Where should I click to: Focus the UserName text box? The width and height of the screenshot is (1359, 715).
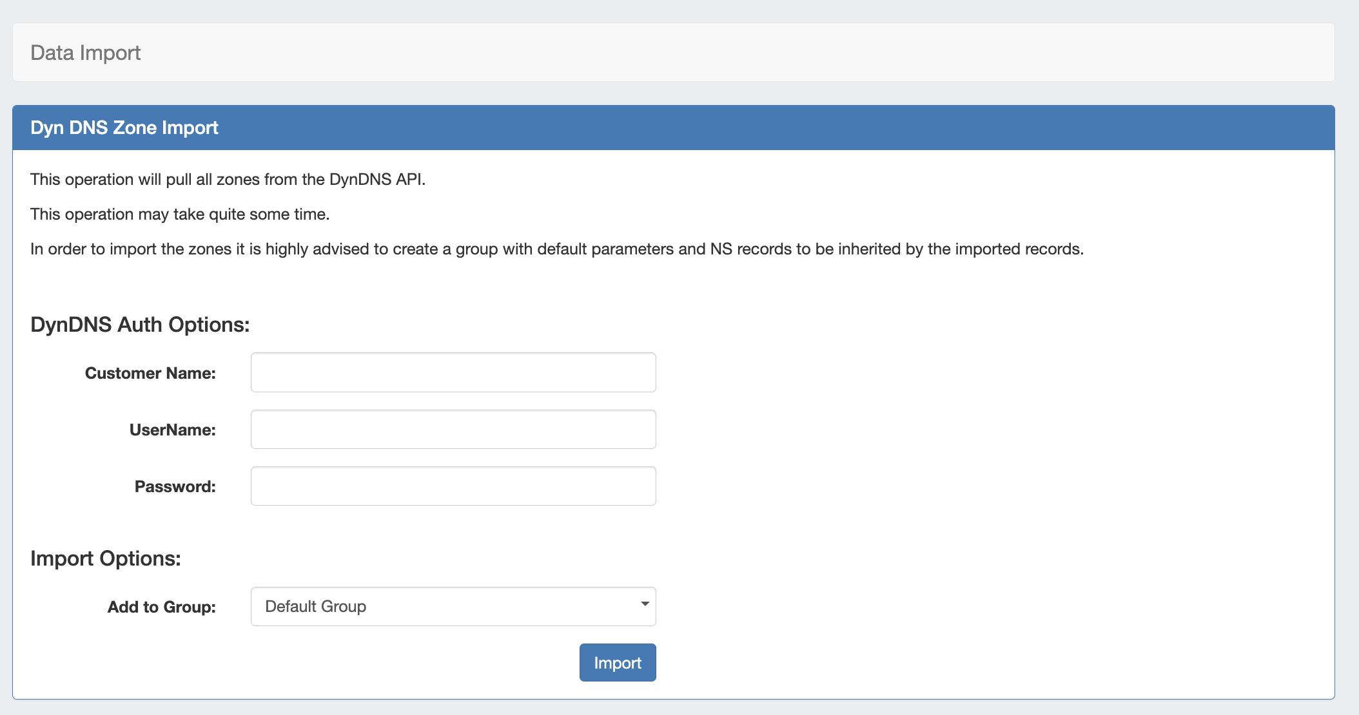click(x=453, y=429)
